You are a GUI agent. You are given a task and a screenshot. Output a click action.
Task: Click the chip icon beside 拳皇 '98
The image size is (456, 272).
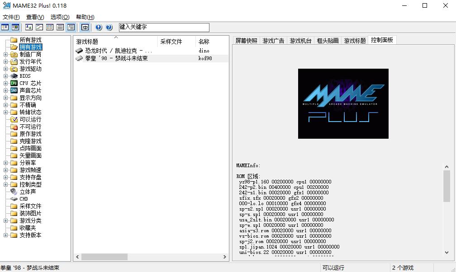click(x=79, y=58)
